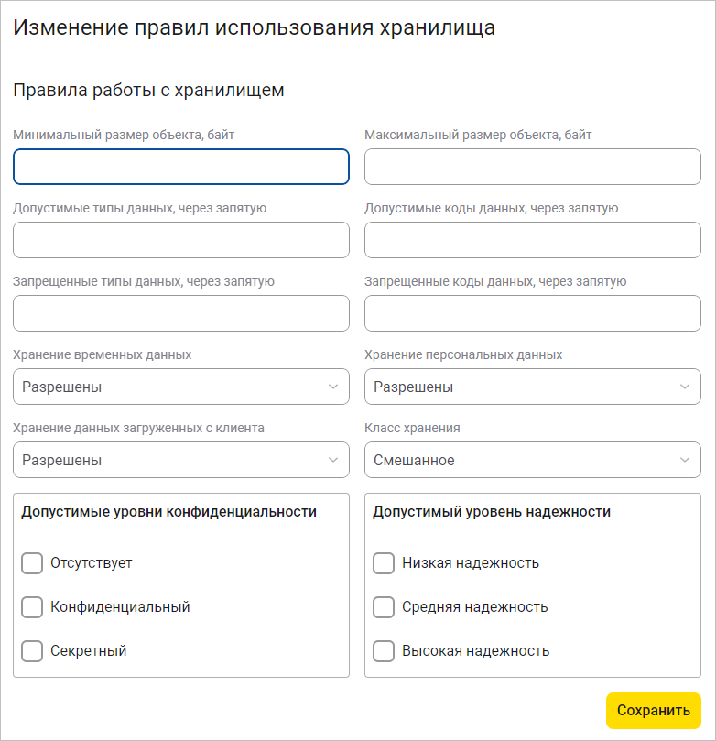Open the Хранение персональных данных dropdown
Screen dimensions: 716x741
click(x=532, y=387)
